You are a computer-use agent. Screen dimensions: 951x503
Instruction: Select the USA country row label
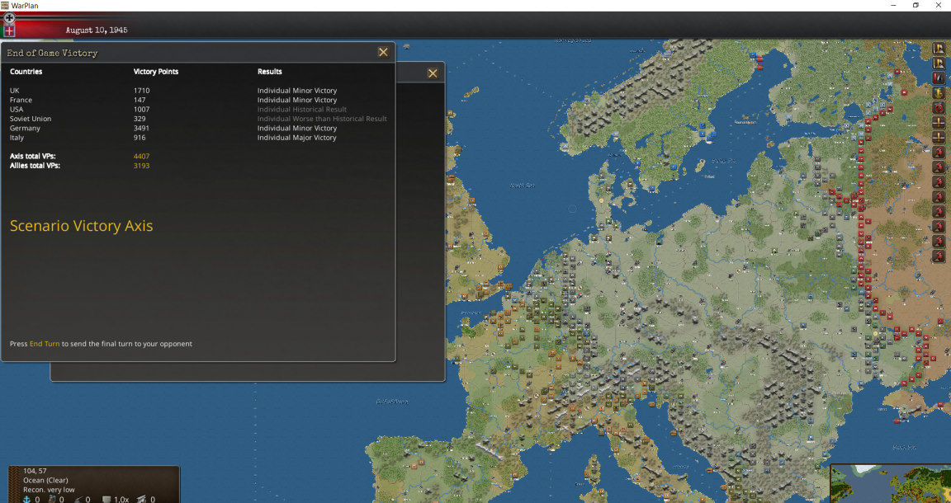17,109
